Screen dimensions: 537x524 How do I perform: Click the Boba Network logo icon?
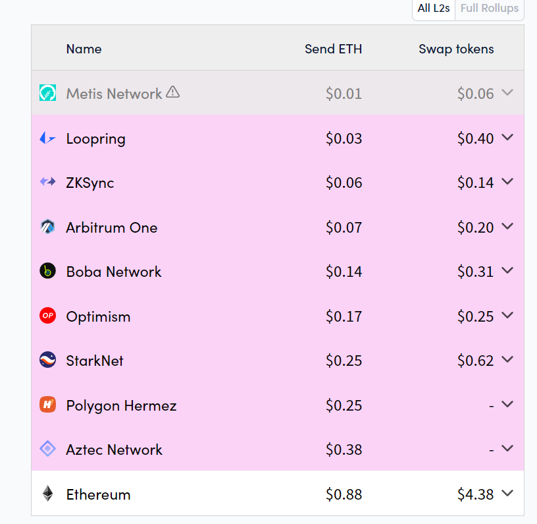coord(47,271)
